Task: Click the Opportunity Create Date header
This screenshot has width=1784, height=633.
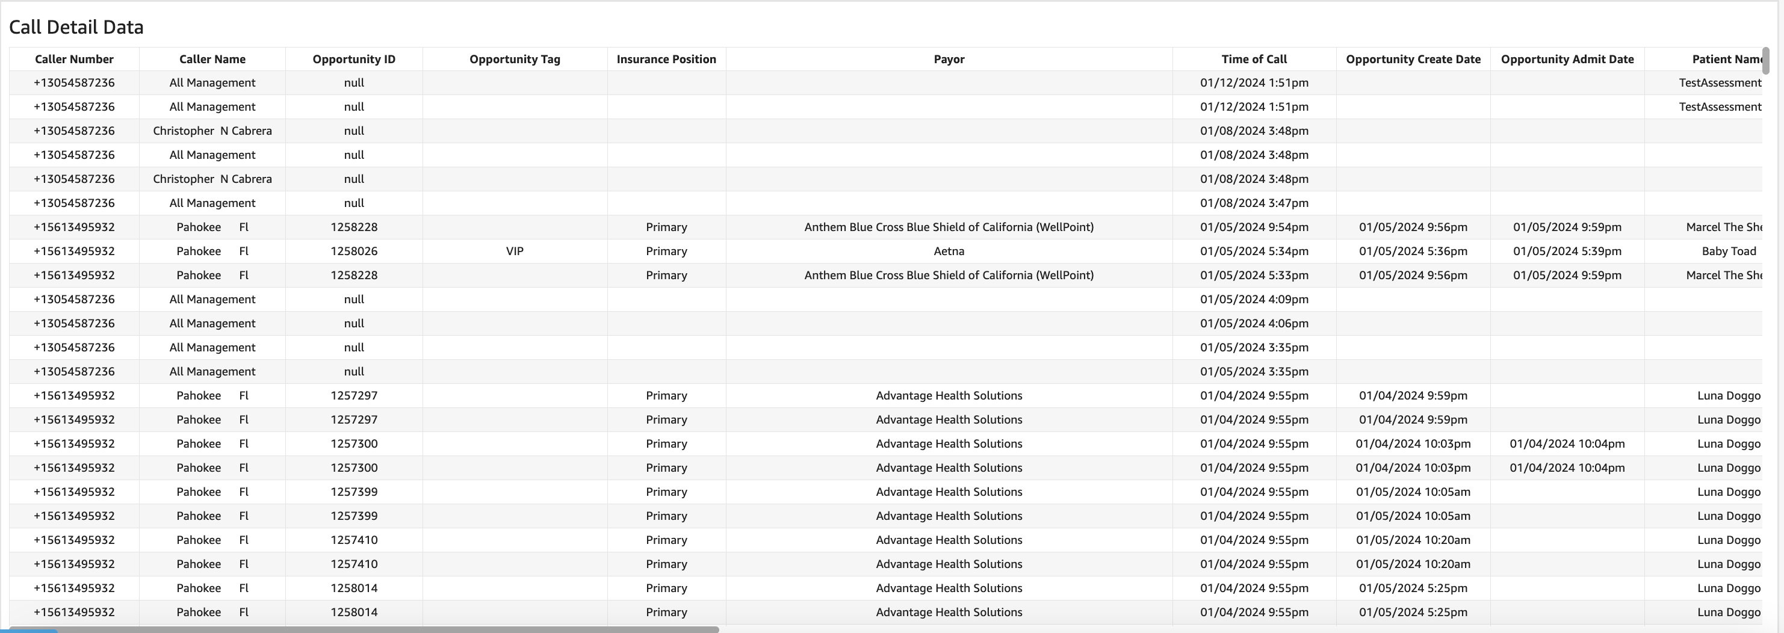Action: click(1413, 60)
